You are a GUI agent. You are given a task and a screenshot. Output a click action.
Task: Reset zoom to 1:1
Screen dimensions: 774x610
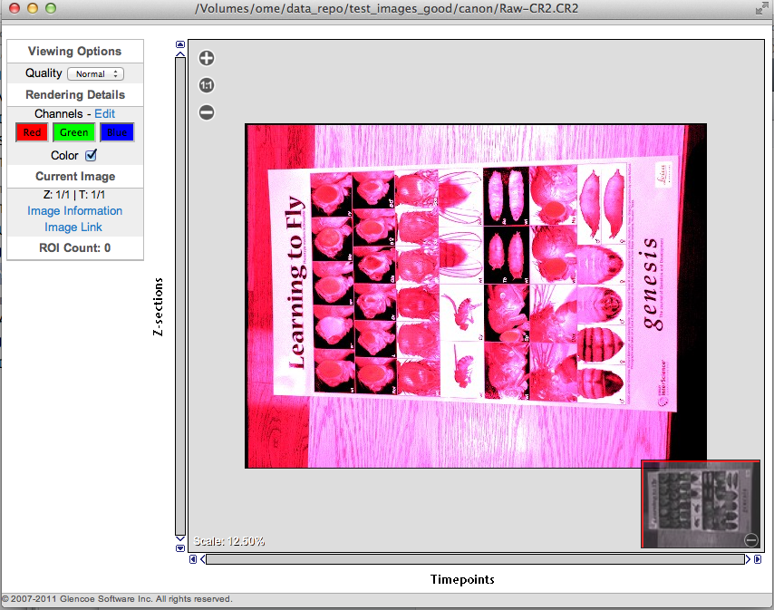click(x=207, y=85)
